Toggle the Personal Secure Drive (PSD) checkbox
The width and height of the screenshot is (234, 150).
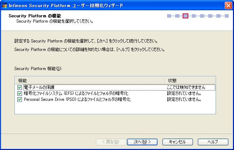[19, 99]
